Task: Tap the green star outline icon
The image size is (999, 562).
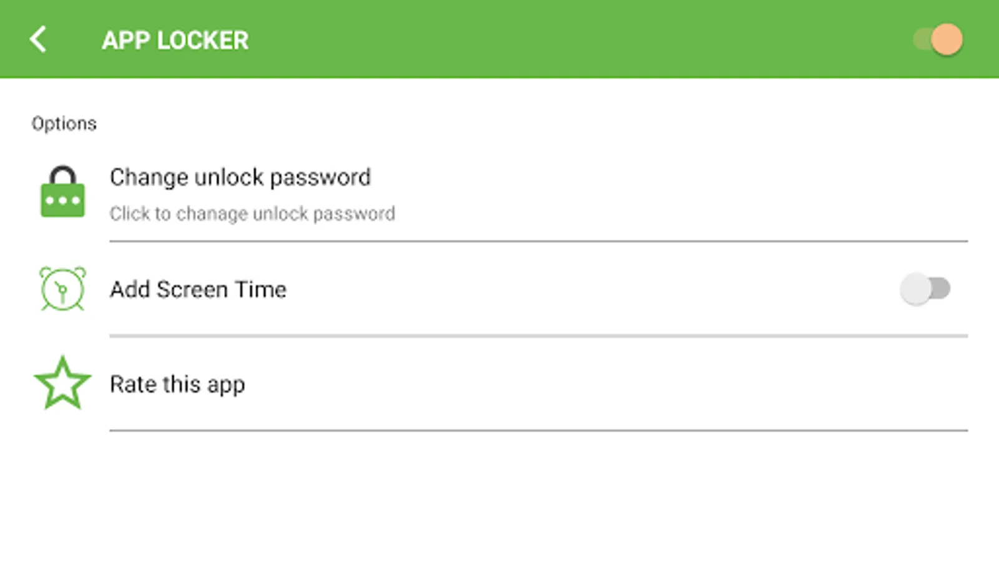Action: pyautogui.click(x=62, y=383)
